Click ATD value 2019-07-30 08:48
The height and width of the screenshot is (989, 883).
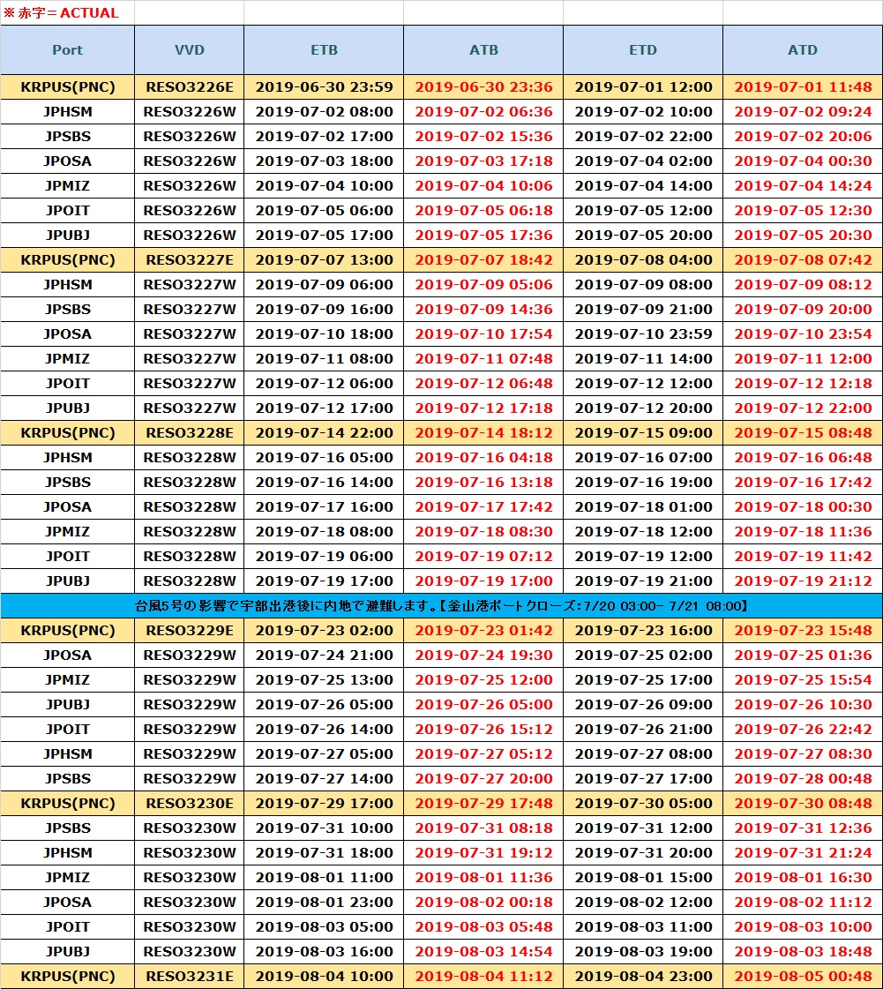pyautogui.click(x=802, y=803)
